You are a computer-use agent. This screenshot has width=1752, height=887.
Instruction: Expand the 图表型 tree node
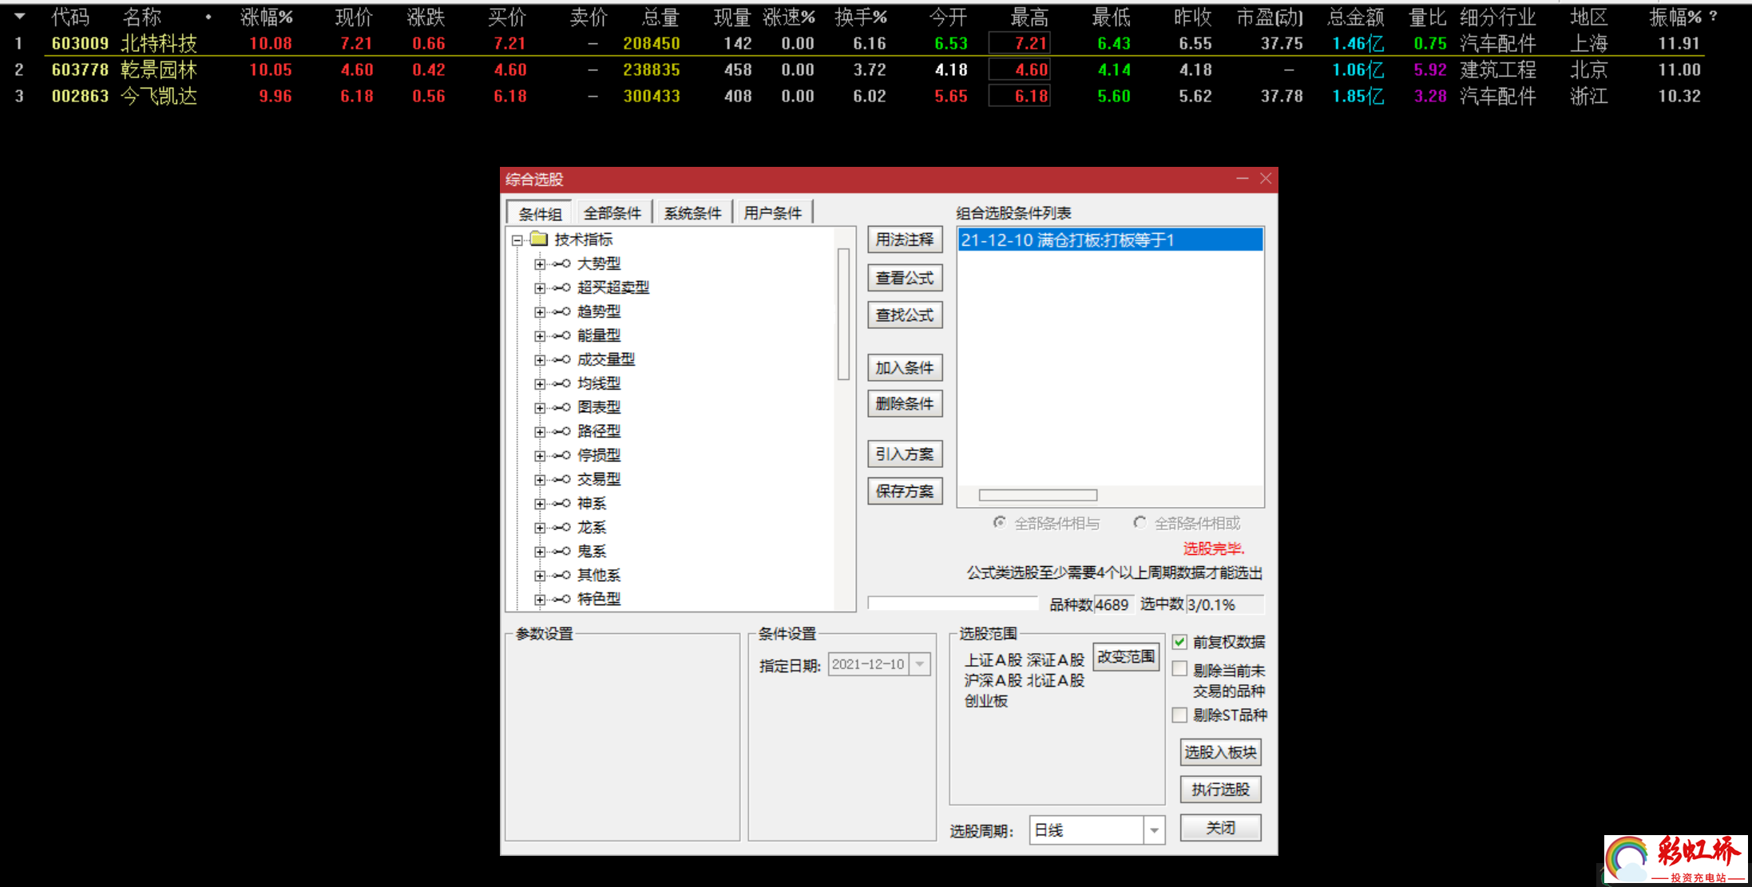coord(540,408)
